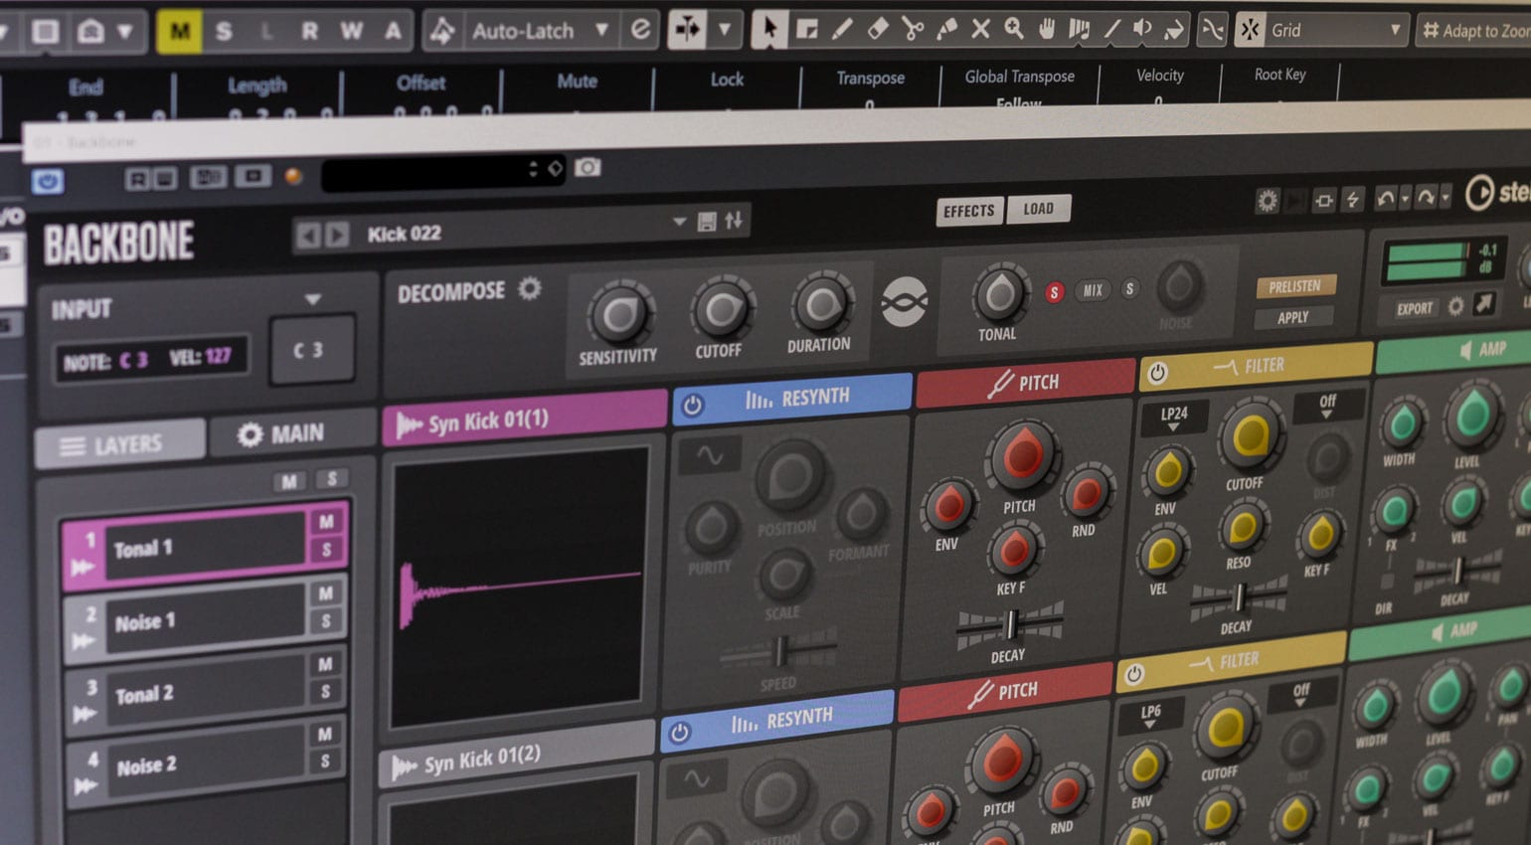Screen dimensions: 1531x845
Task: Expand the Kick 022 preset dropdown
Action: point(679,222)
